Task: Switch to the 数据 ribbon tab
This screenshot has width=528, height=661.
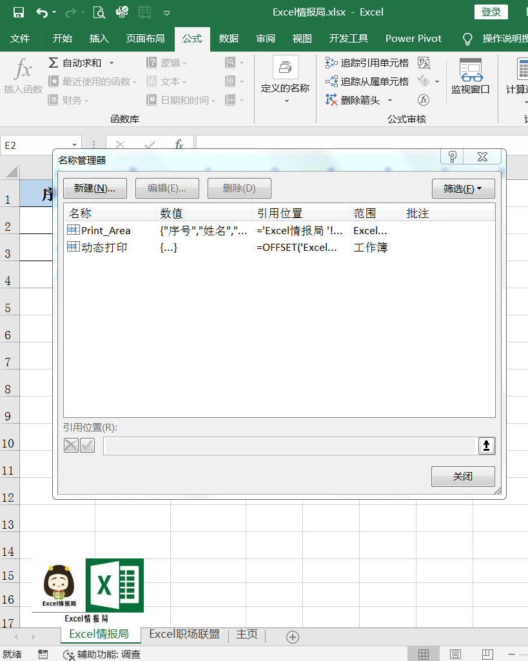Action: [x=229, y=39]
